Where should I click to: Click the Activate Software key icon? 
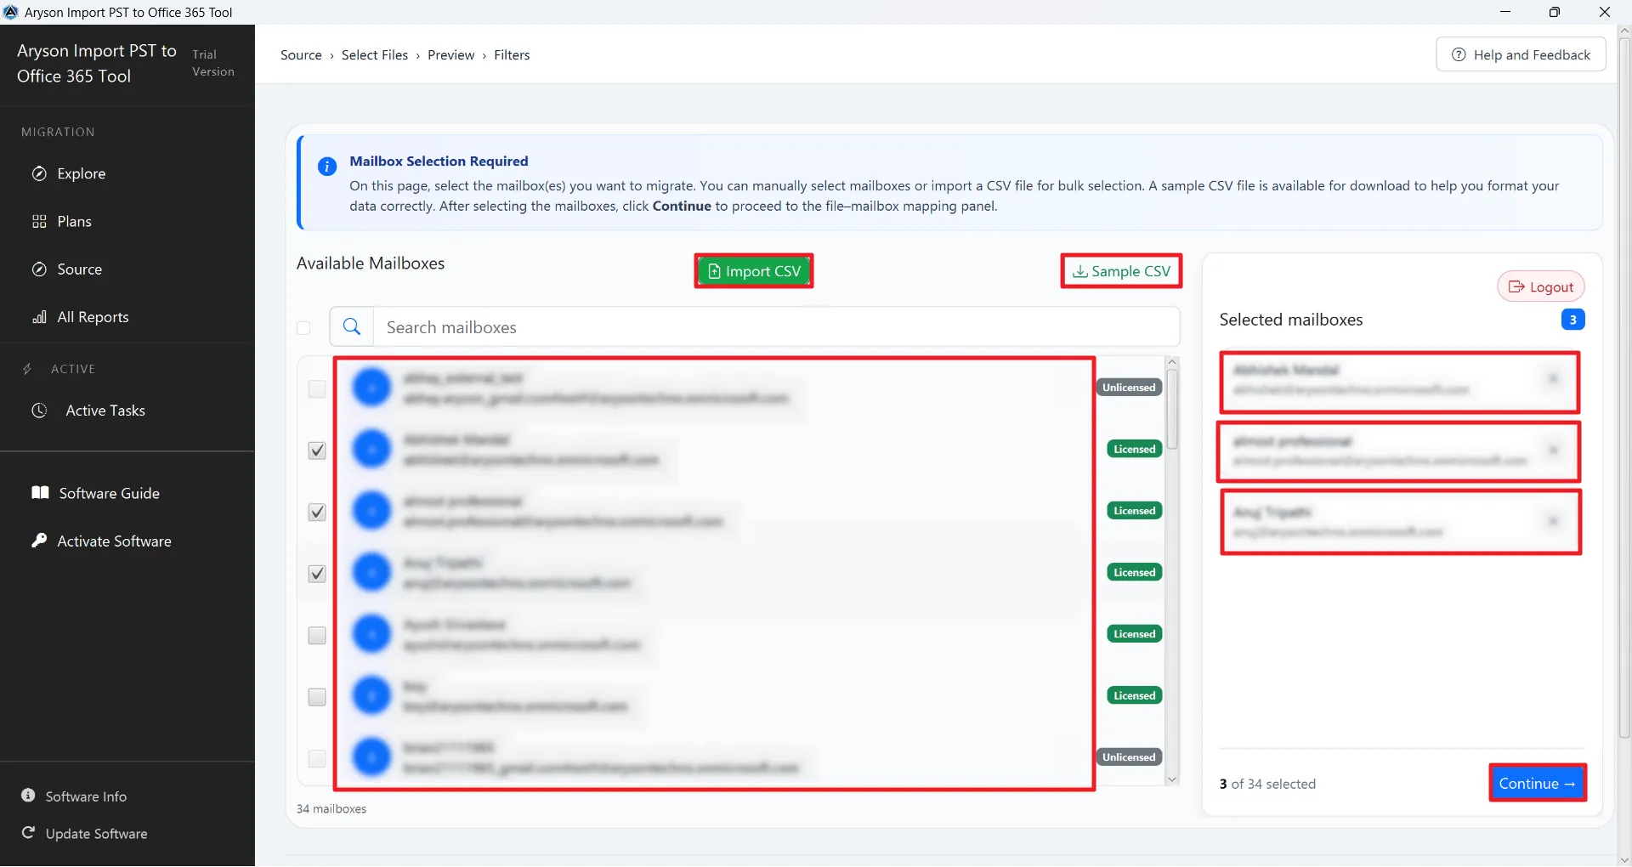point(39,541)
